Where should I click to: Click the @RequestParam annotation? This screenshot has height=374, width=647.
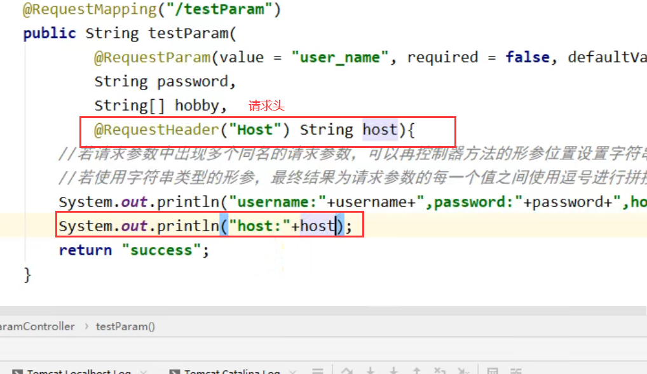[152, 57]
